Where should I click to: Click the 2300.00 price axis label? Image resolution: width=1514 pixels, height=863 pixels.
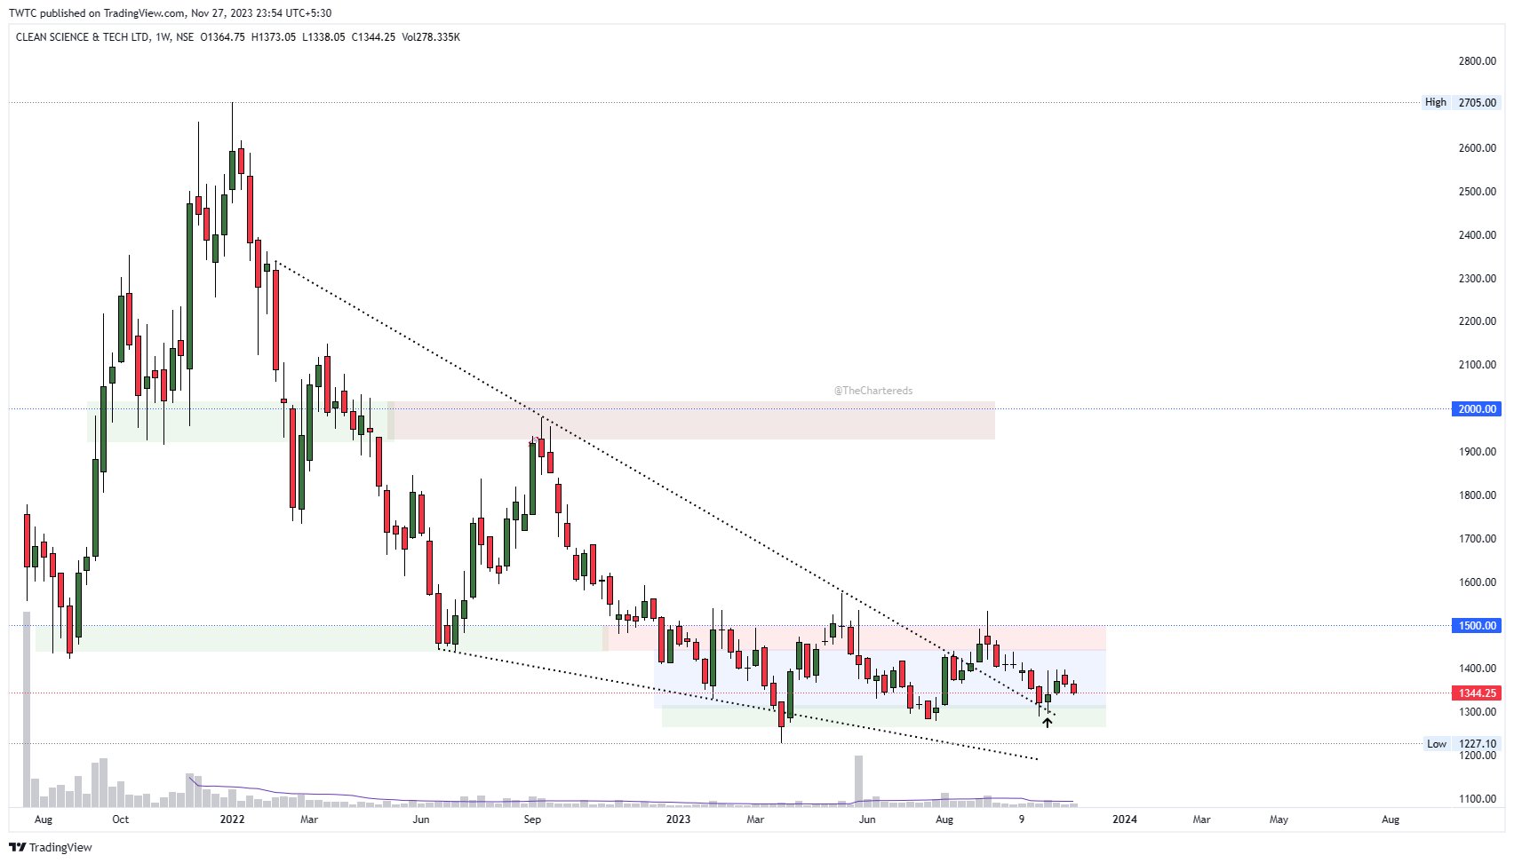[x=1477, y=279]
